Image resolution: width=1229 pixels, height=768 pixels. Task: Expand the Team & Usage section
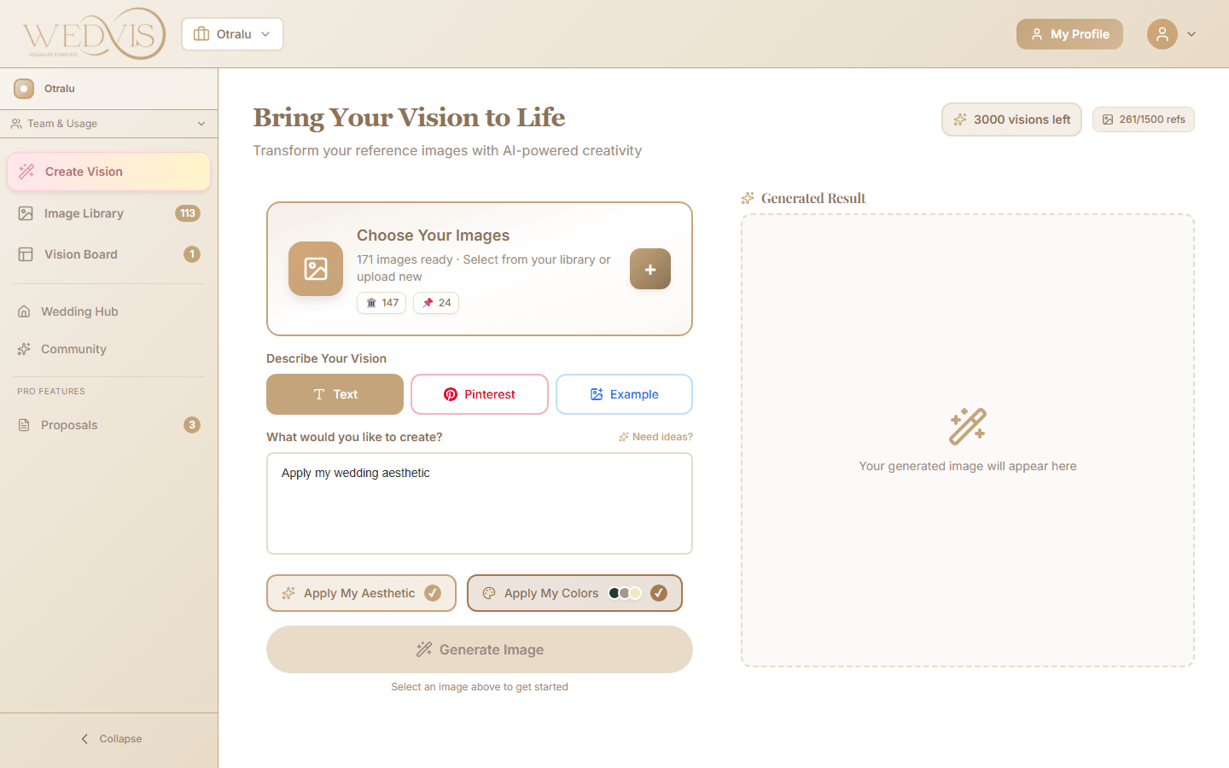click(x=108, y=123)
